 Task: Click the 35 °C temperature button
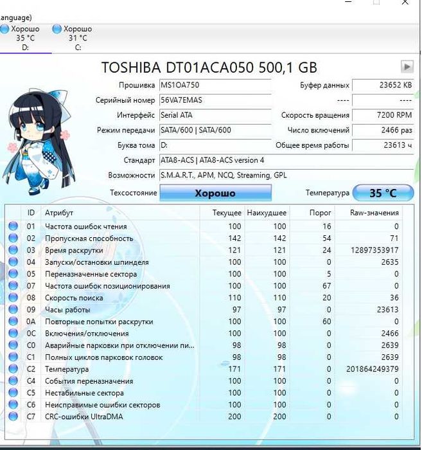383,193
